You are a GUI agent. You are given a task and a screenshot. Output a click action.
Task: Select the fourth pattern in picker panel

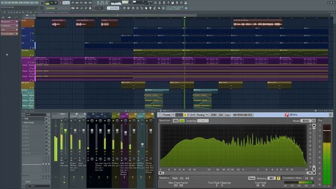click(x=9, y=34)
